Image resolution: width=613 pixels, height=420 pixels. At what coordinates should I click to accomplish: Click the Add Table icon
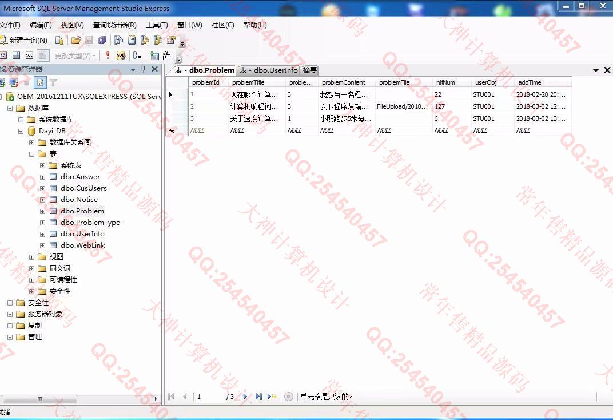(x=154, y=56)
